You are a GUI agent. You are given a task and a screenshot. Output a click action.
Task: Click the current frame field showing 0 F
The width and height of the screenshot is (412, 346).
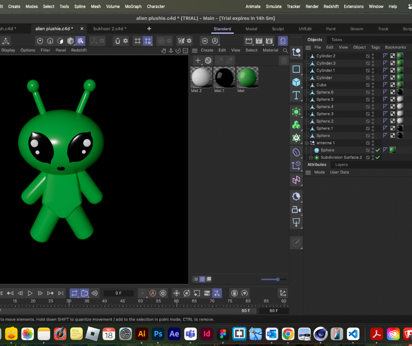pos(118,293)
